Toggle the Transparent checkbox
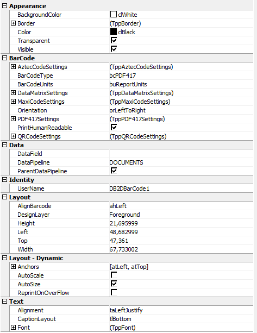Viewport: 257px width, 333px height. [114, 40]
